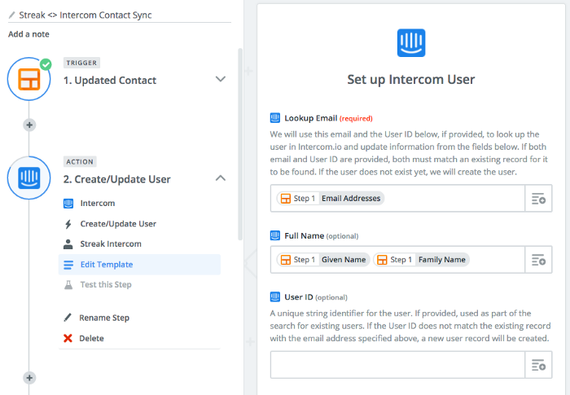570x395 pixels.
Task: Click Rename Step
Action: tap(104, 318)
